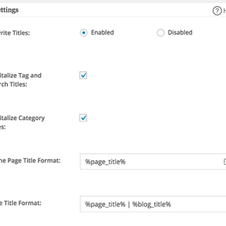Click the Settings section heading
The height and width of the screenshot is (226, 226).
9,10
